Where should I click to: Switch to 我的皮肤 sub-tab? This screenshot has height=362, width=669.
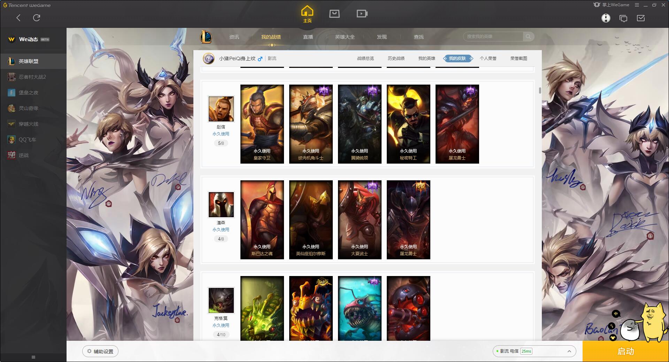tap(458, 58)
